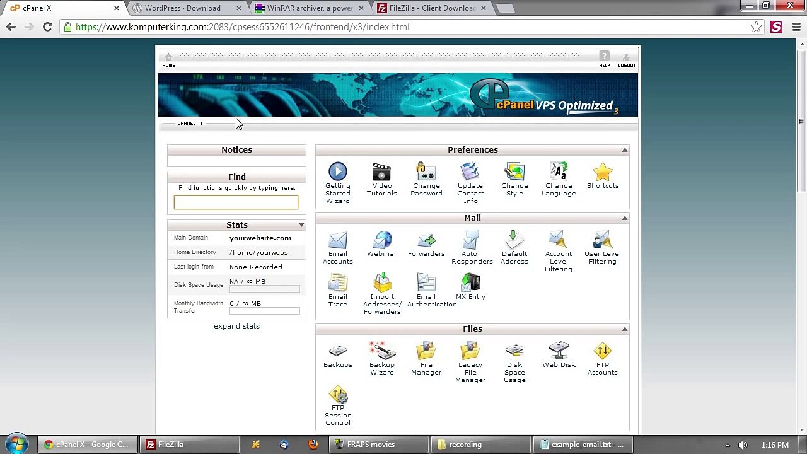Open Legacy File Manager
Image resolution: width=807 pixels, height=454 pixels.
470,362
